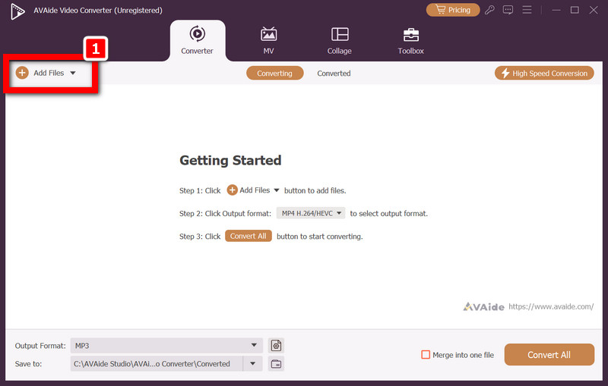Click the Getting Started heading
This screenshot has width=608, height=386.
coord(230,160)
